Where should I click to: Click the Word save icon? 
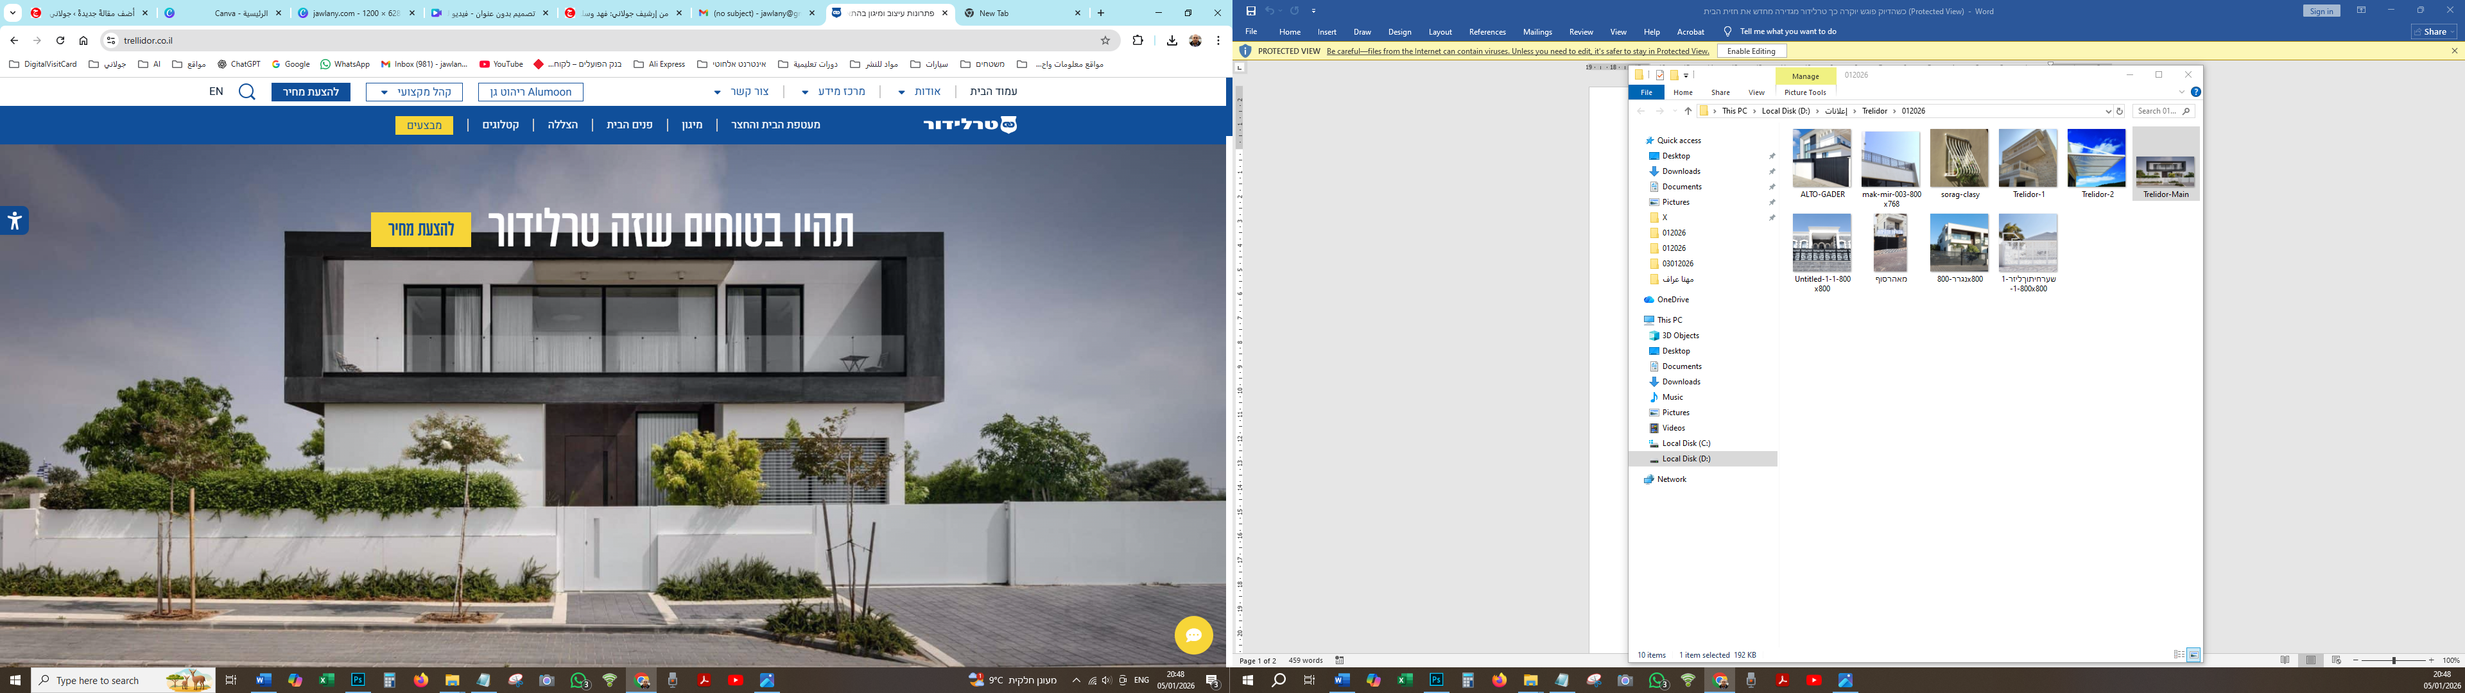click(x=1250, y=10)
